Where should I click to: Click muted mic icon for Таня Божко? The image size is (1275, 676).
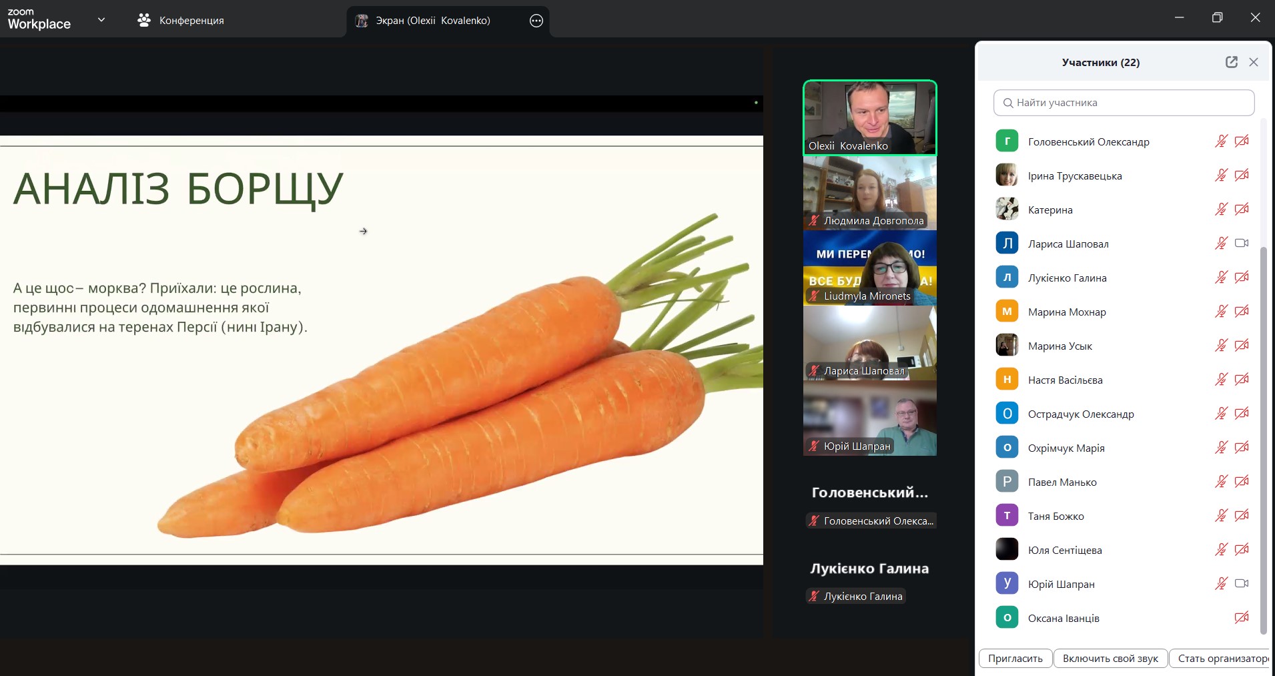pyautogui.click(x=1220, y=516)
